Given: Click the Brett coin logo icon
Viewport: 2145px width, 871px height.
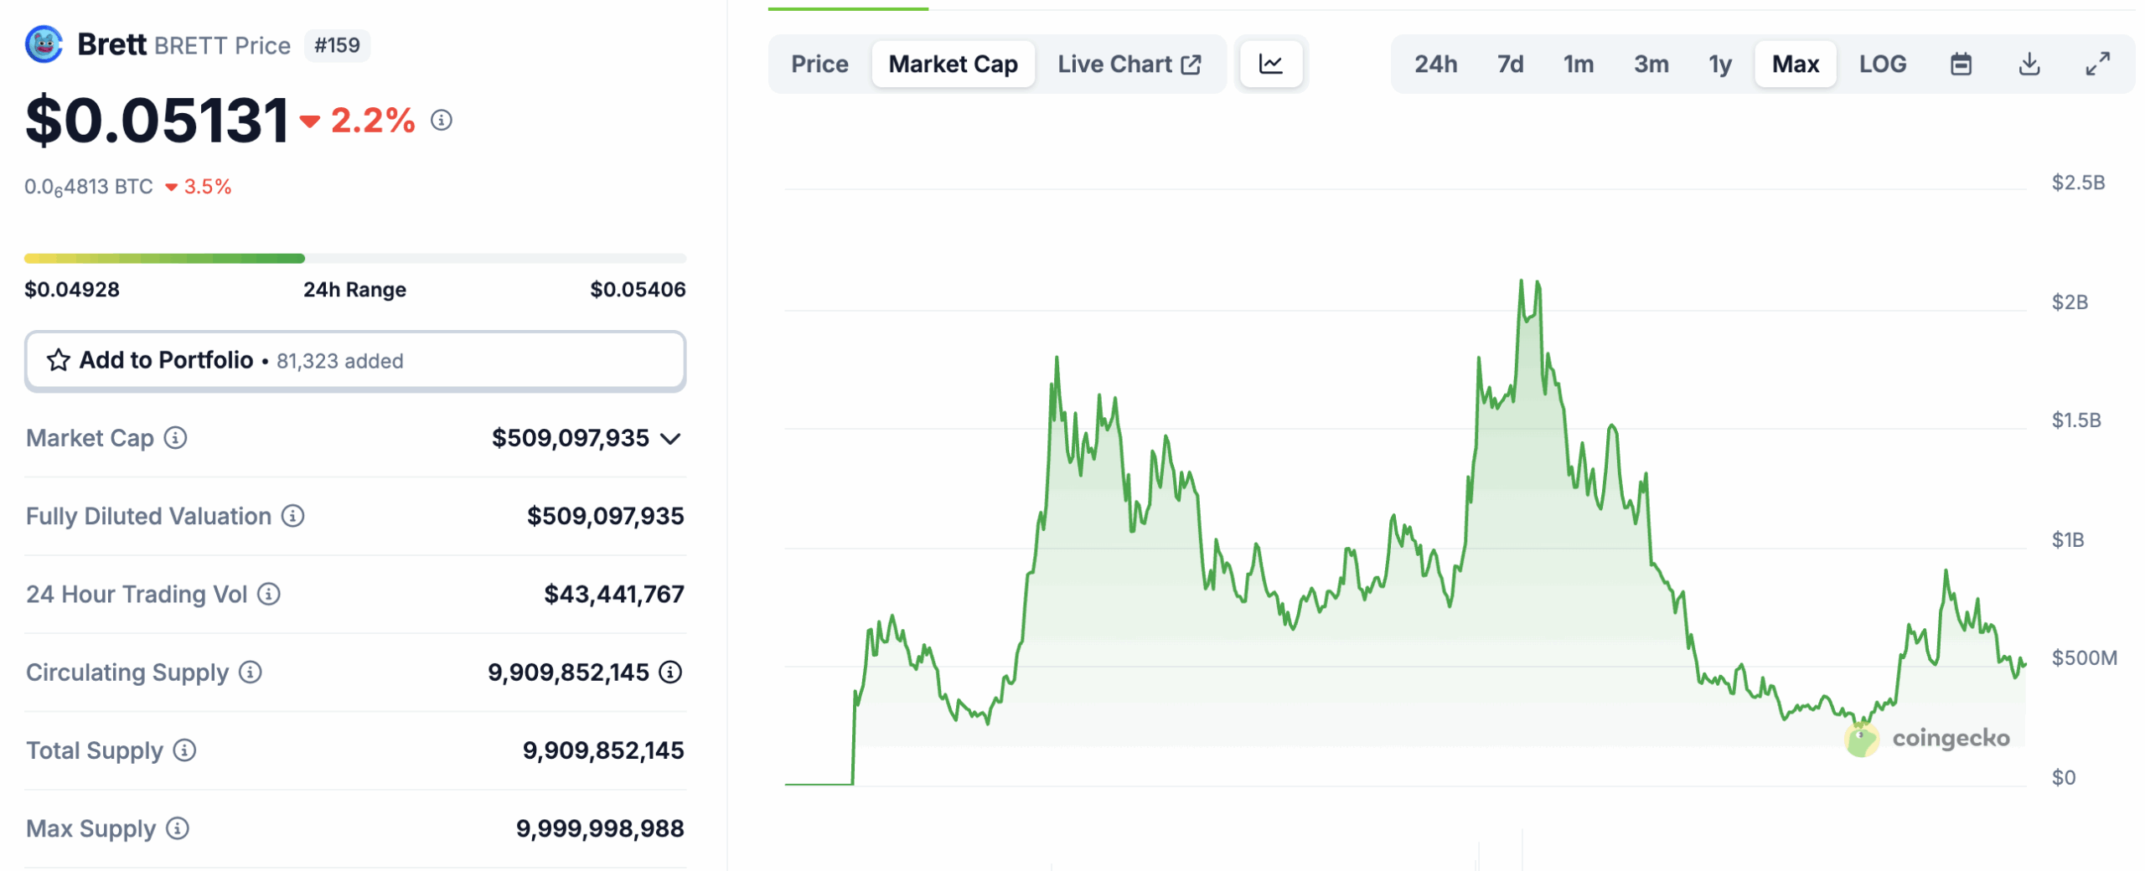Looking at the screenshot, I should (x=44, y=44).
